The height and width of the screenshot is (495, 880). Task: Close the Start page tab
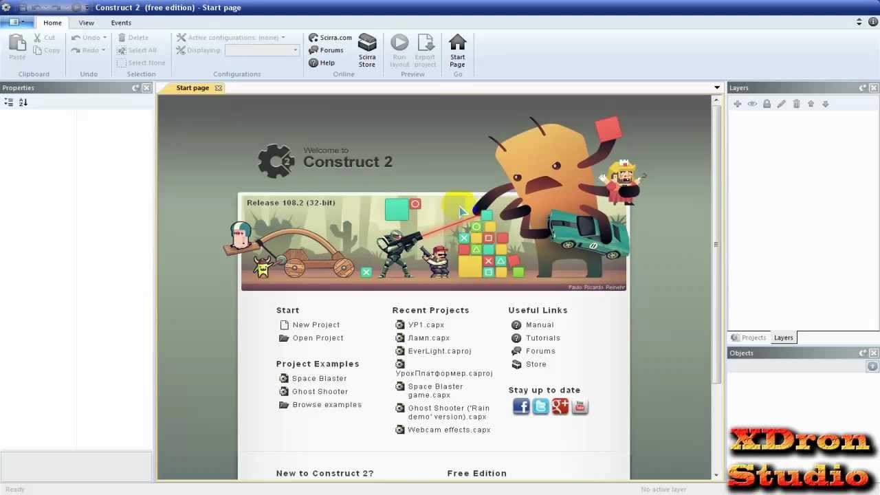click(x=219, y=88)
